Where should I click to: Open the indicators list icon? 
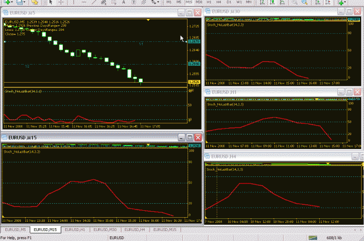341,2
